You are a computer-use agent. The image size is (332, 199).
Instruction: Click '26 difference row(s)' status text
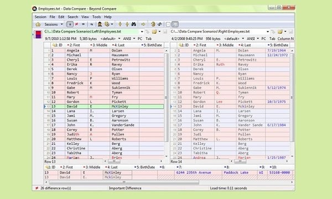click(56, 188)
